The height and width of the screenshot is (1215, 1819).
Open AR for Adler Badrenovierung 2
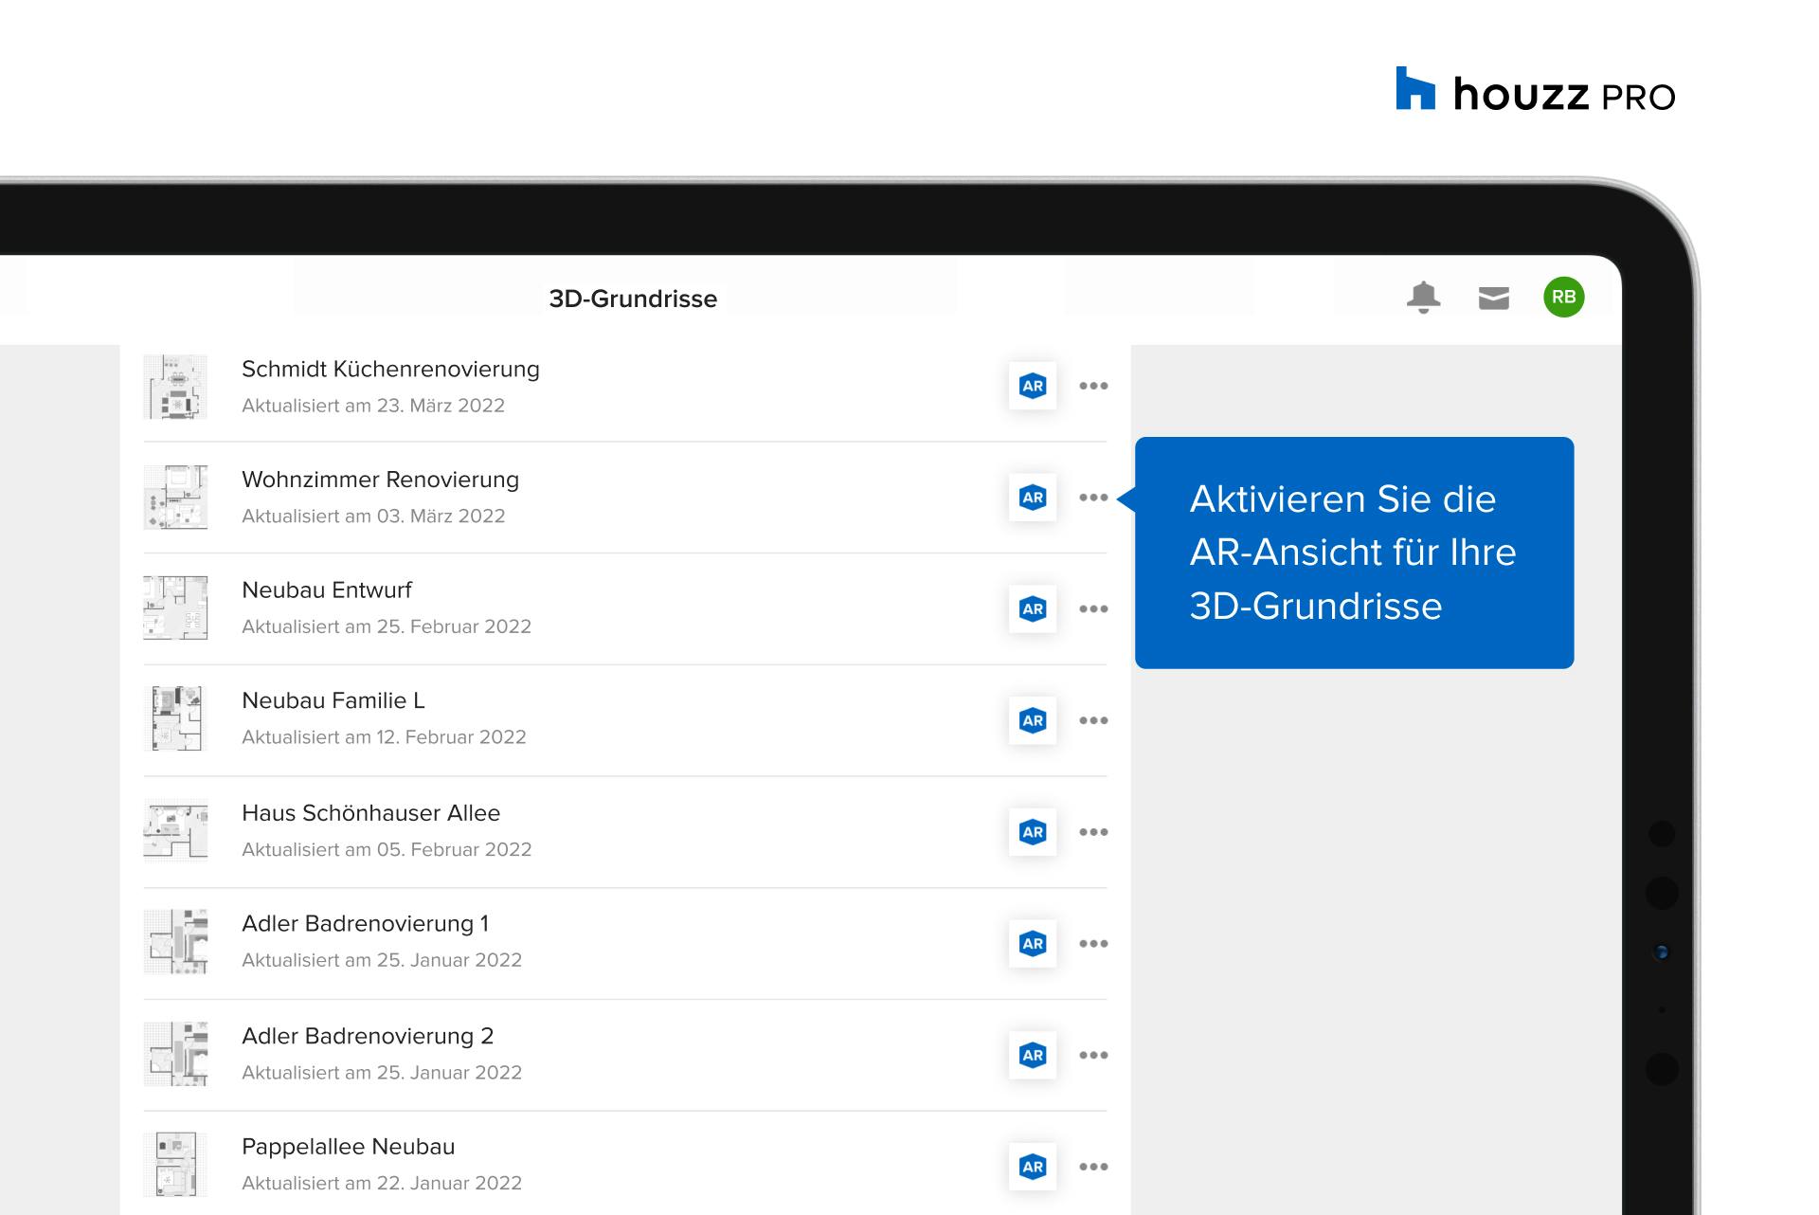pyautogui.click(x=1033, y=1055)
